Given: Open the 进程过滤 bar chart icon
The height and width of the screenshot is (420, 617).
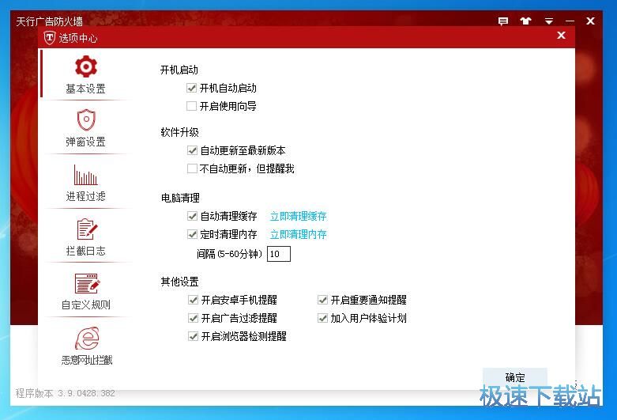Looking at the screenshot, I should [86, 175].
